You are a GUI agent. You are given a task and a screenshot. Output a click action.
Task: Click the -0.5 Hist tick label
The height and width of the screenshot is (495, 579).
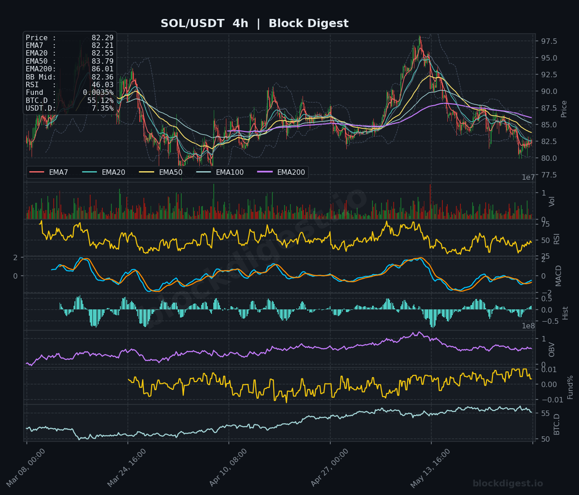[x=550, y=321]
